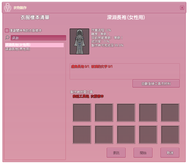189x164 pixels.
Task: Click the magnifier search icon
Action: pos(8,38)
